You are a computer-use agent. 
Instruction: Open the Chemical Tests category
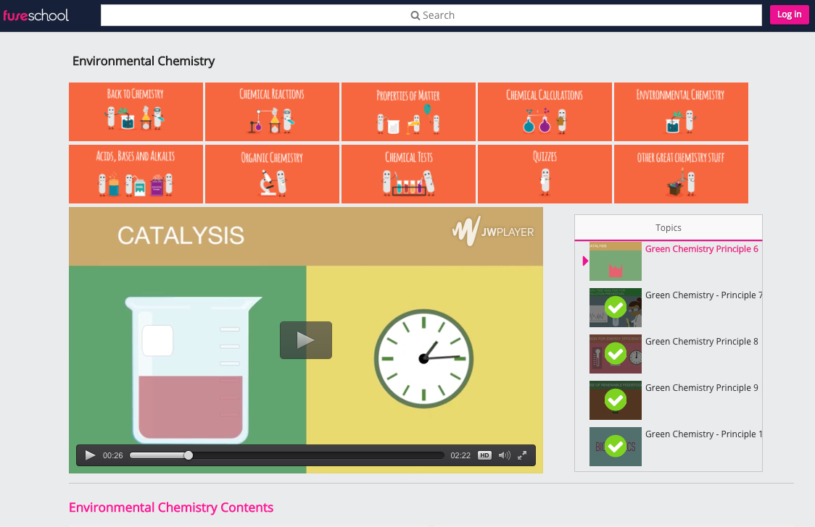(x=408, y=174)
